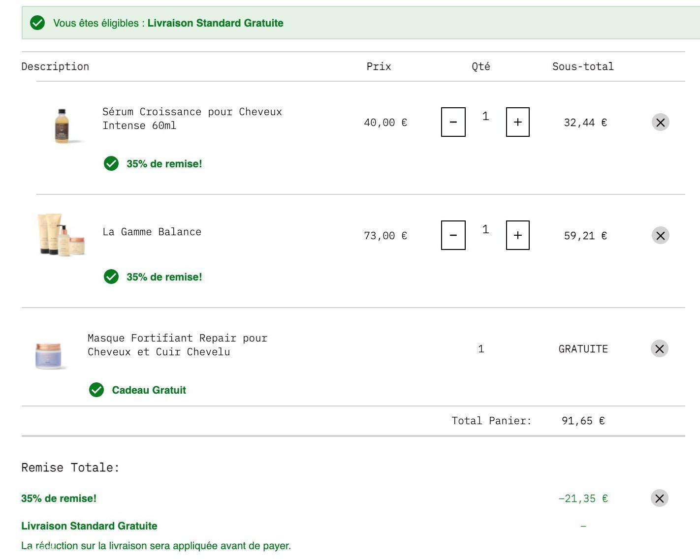This screenshot has width=700, height=560.
Task: Open La Gamme Balance product link
Action: [x=152, y=232]
